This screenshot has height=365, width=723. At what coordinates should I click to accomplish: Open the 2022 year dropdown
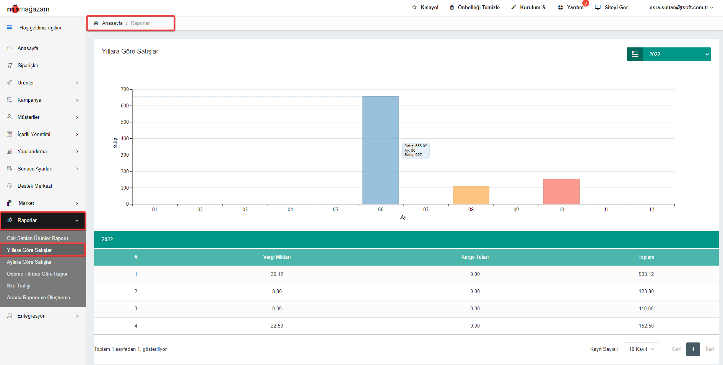(677, 54)
